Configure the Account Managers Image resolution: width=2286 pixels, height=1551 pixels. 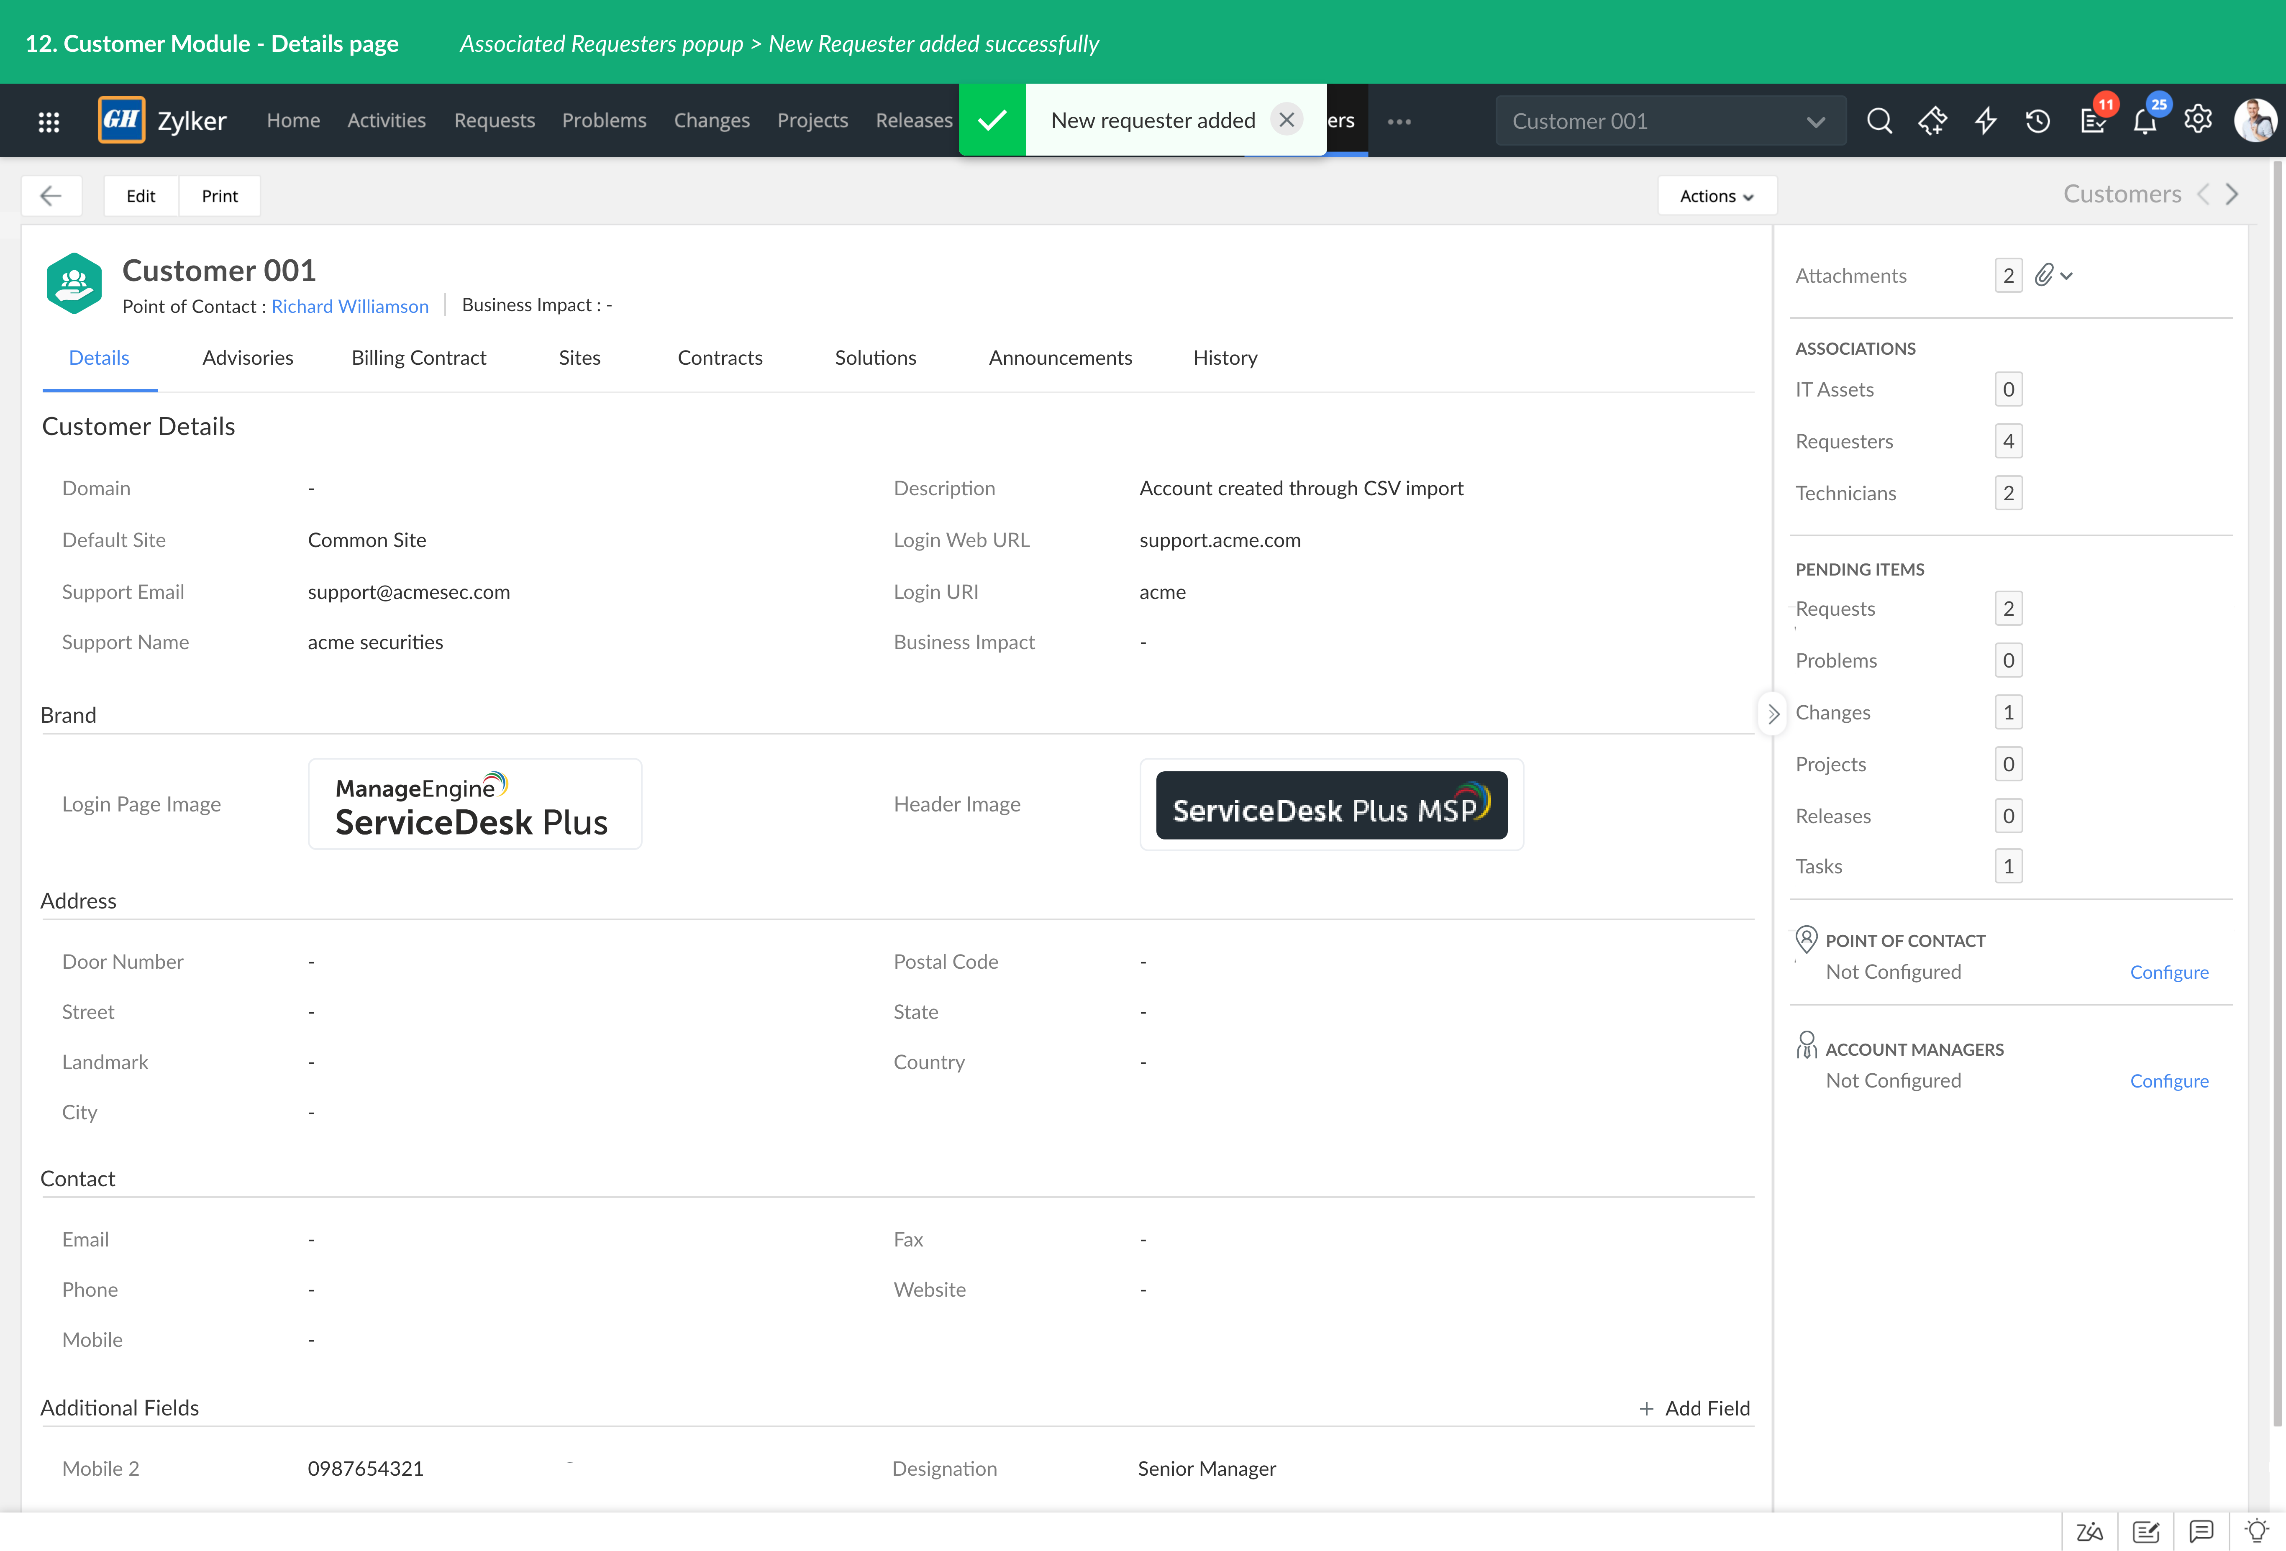pos(2169,1081)
